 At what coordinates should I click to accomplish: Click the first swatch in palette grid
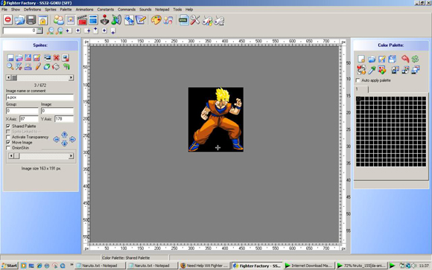(x=358, y=99)
